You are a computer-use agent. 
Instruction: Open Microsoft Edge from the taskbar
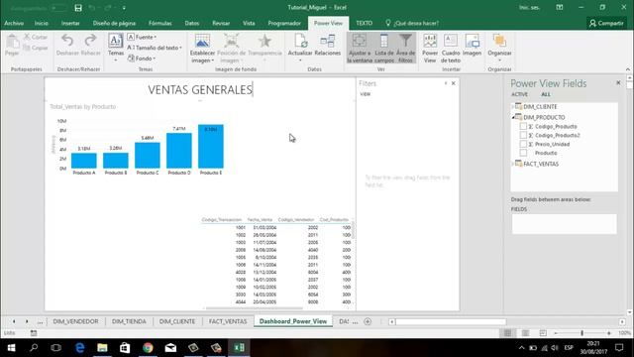pyautogui.click(x=80, y=348)
